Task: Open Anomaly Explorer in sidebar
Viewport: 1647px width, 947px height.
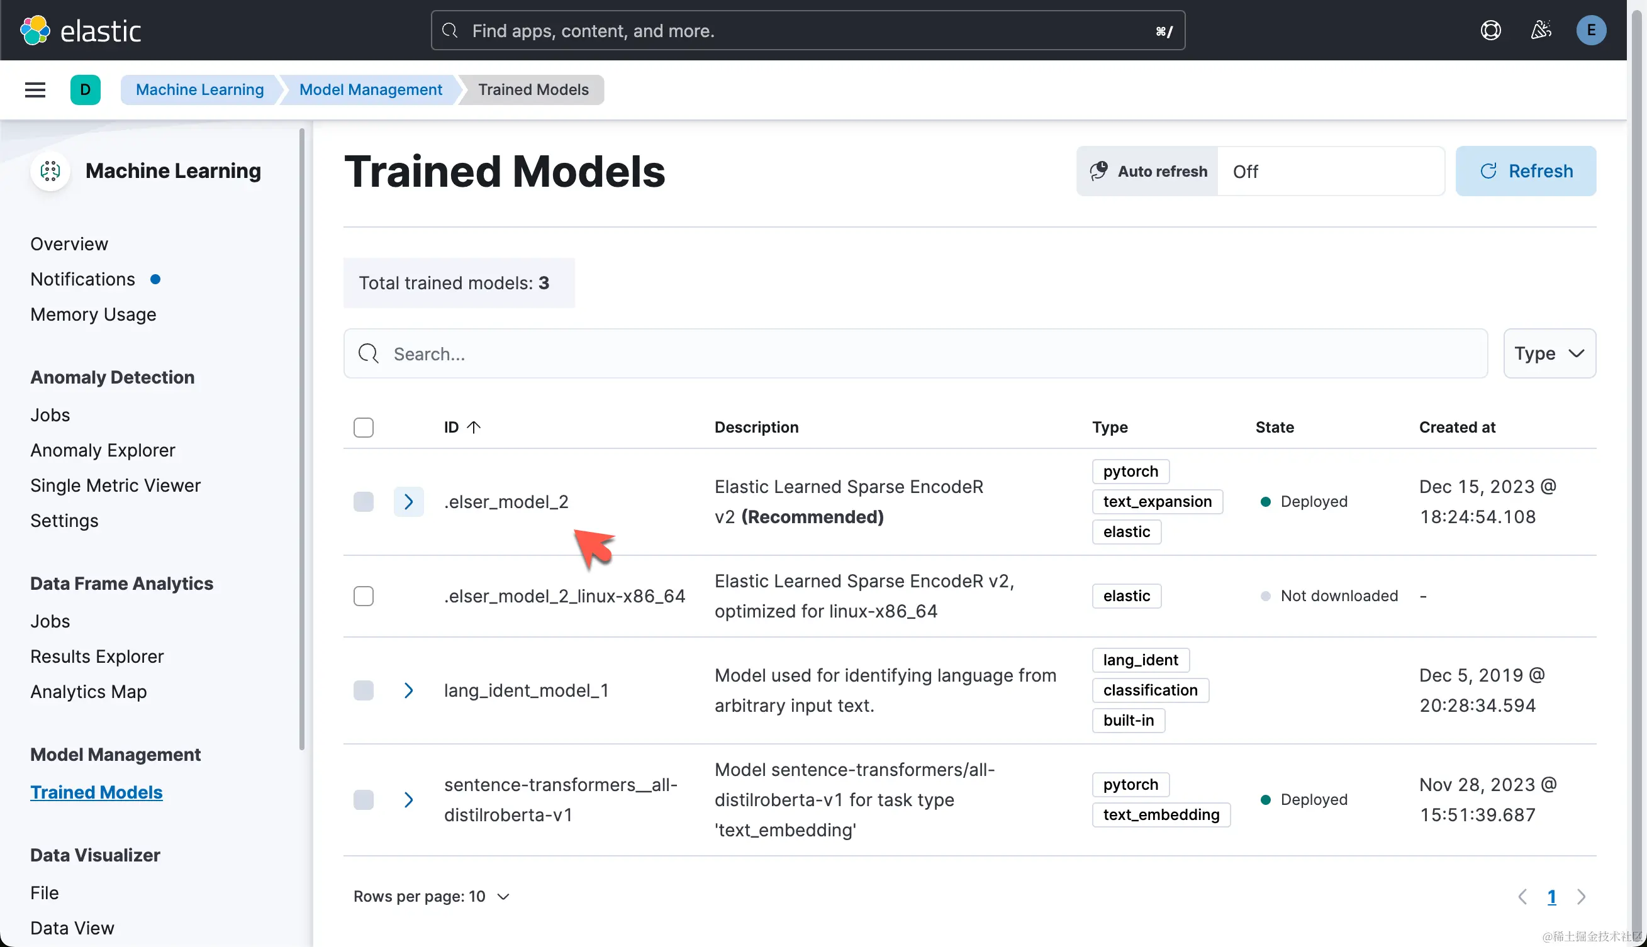Action: coord(103,450)
